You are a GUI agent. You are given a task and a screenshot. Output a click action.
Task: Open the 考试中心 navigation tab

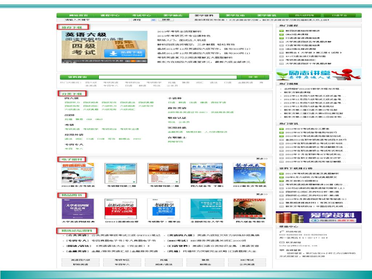click(x=141, y=16)
